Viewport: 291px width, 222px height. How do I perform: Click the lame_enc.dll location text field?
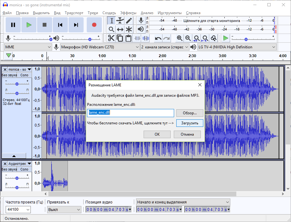pos(130,113)
